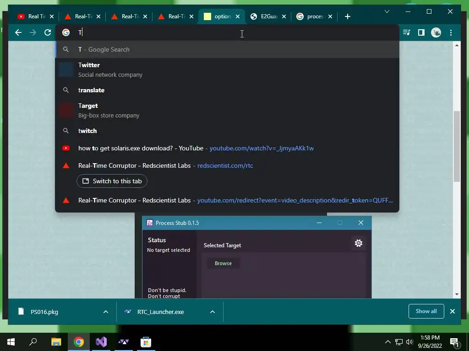Click the Twitter suggestion thumbnail
Viewport: 469px width, 351px height.
(66, 70)
